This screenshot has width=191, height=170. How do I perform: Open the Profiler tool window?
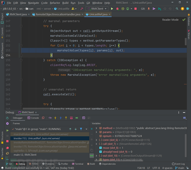click(x=63, y=164)
